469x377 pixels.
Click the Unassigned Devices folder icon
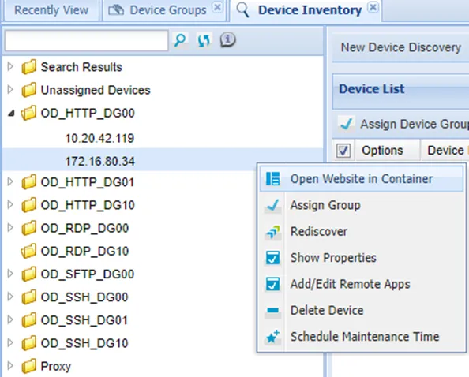29,90
